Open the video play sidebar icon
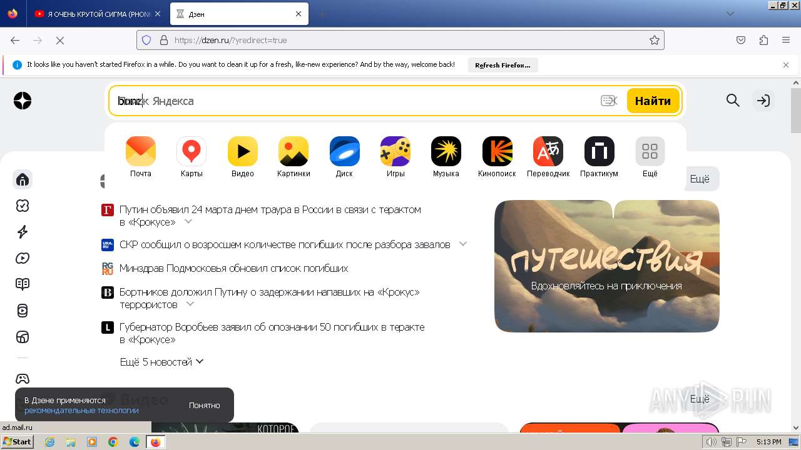The image size is (801, 450). [x=23, y=258]
